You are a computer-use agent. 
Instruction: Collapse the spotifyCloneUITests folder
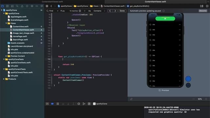click(x=4, y=69)
